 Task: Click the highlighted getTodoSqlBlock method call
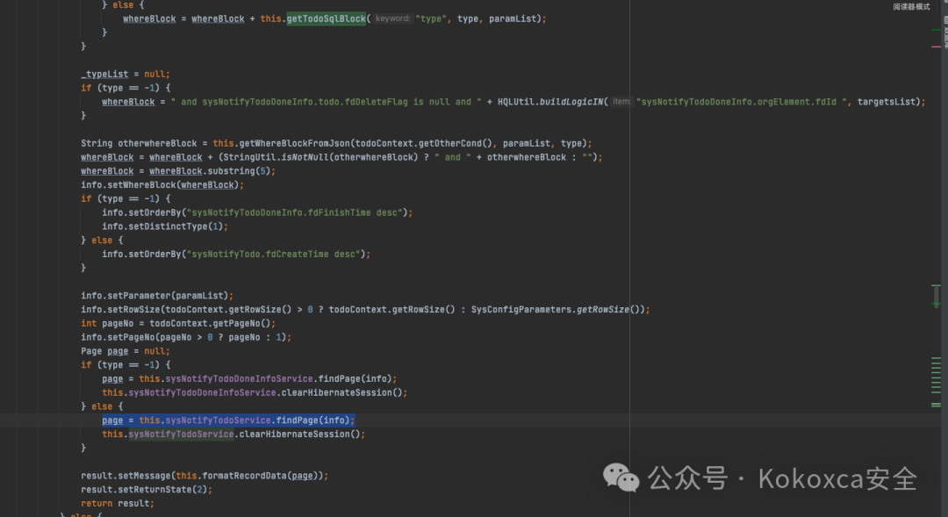327,18
